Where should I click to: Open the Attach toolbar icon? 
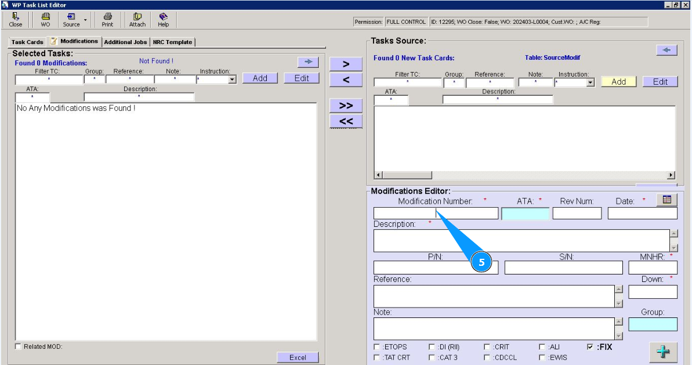click(137, 20)
